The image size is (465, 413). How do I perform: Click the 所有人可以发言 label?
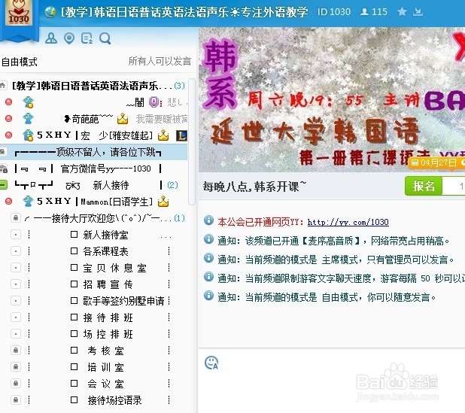click(160, 61)
